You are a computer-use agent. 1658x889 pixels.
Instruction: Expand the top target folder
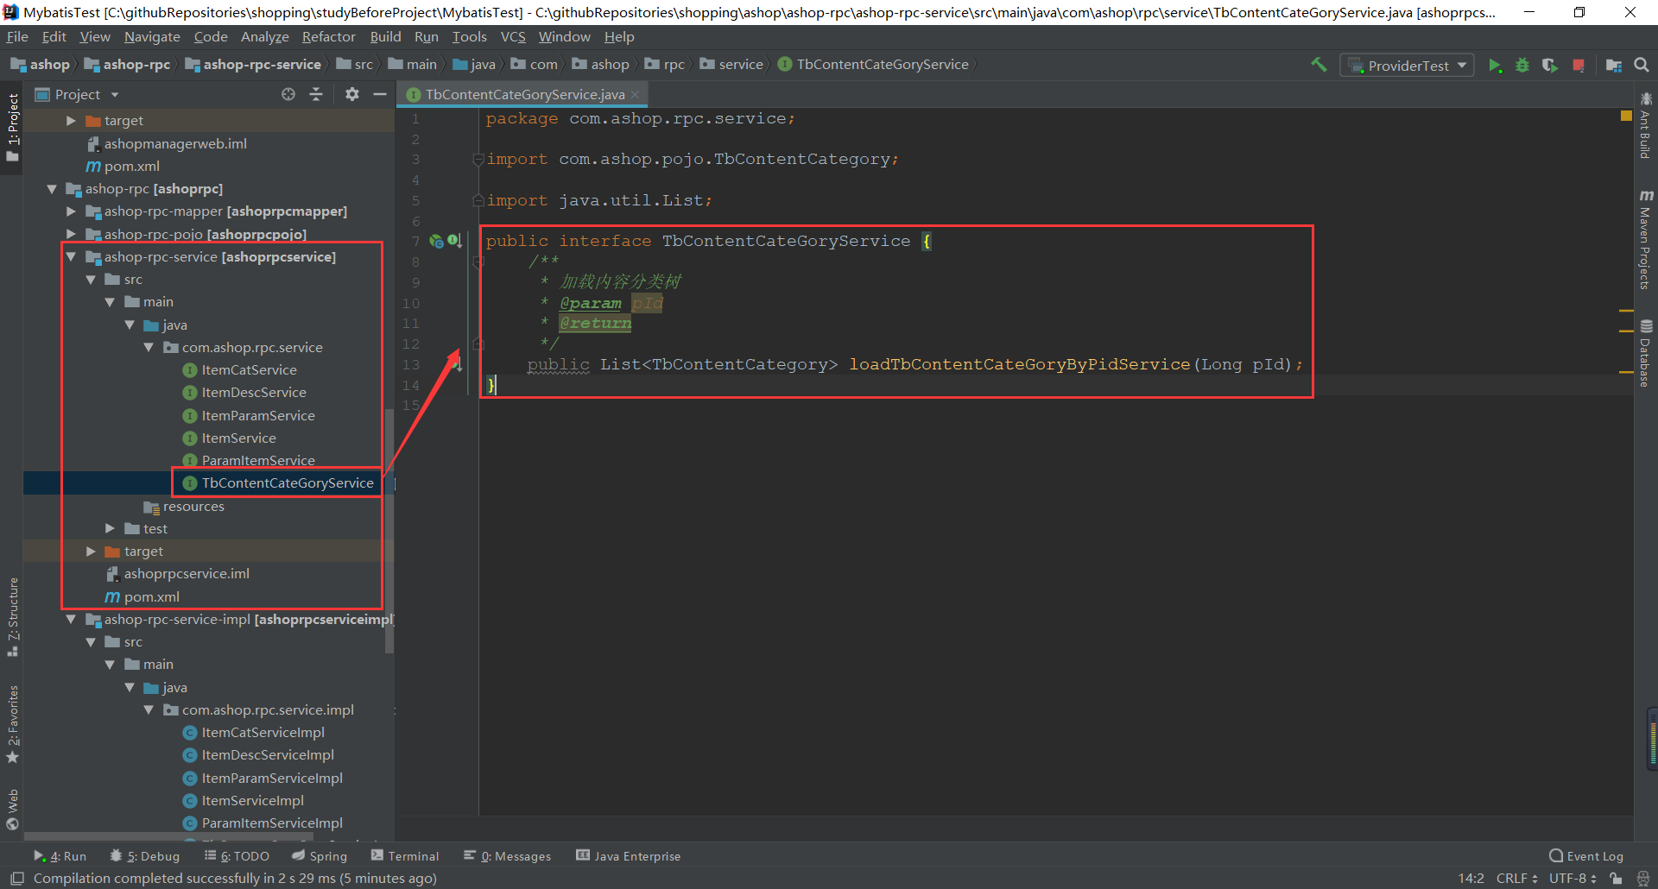click(x=72, y=121)
